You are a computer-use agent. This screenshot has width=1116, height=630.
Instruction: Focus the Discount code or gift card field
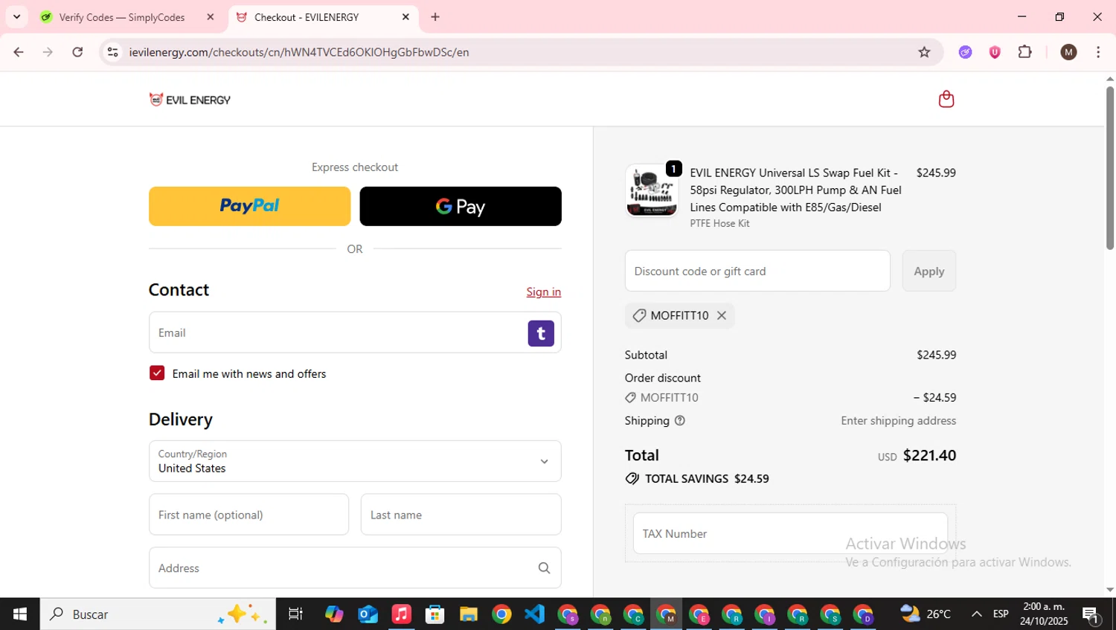(757, 271)
